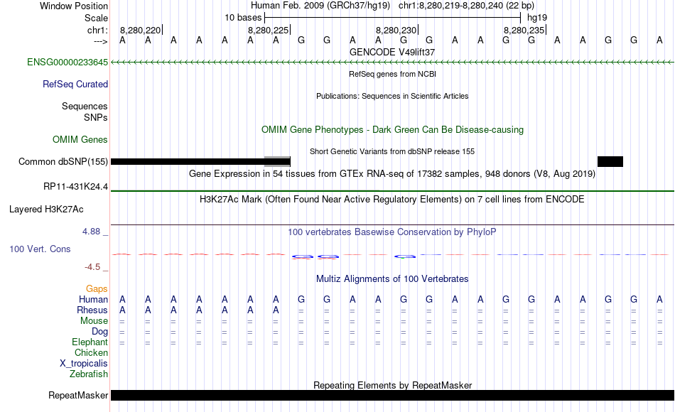
Task: Click the Scale label
Action: [97, 18]
